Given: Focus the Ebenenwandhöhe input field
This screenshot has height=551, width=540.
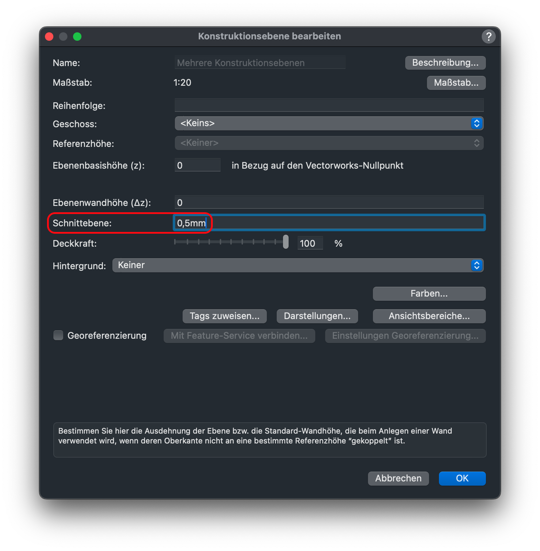Looking at the screenshot, I should (329, 202).
